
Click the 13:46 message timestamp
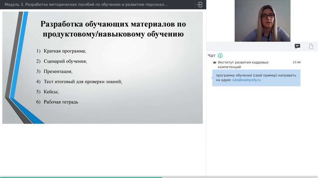tap(297, 62)
